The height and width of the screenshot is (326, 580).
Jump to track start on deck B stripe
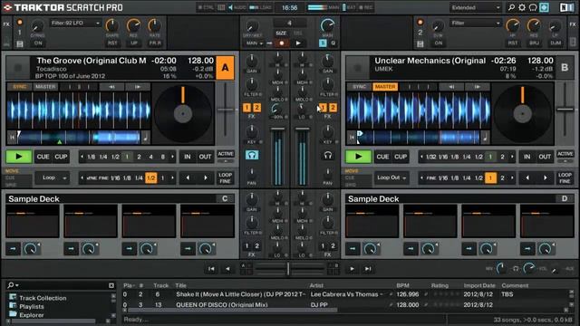pyautogui.click(x=352, y=138)
